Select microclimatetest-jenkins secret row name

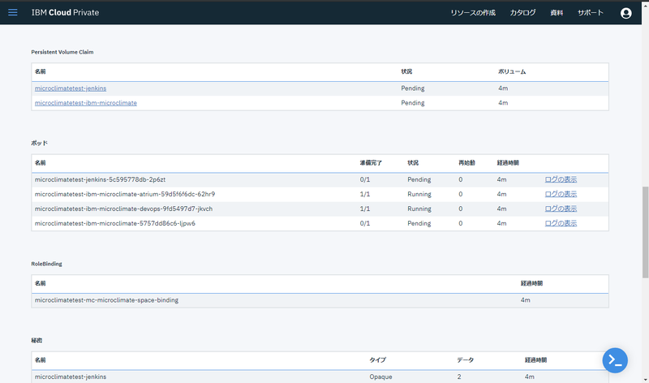[x=71, y=377]
